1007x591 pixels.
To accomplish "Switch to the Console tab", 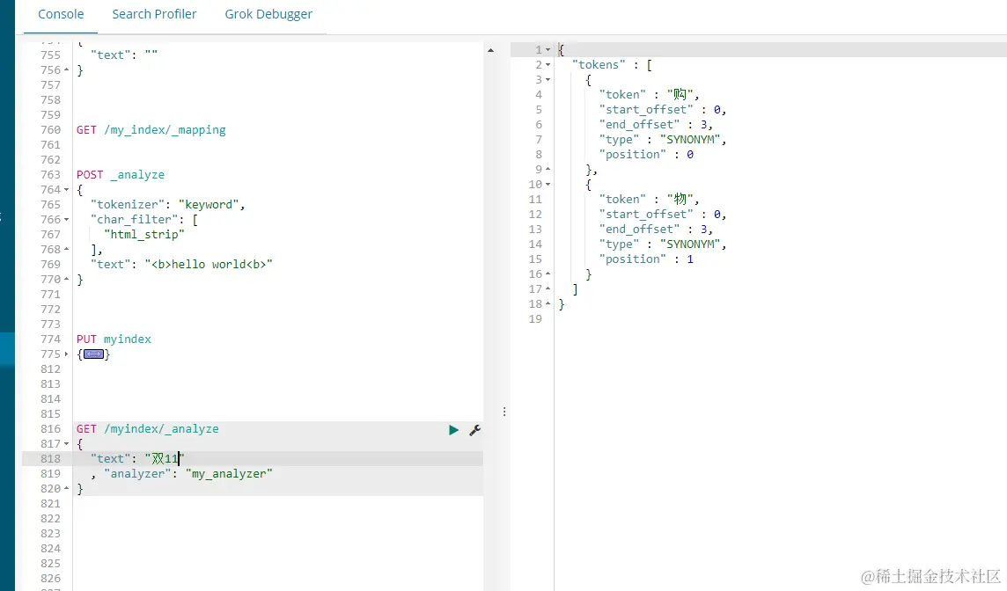I will pos(61,14).
